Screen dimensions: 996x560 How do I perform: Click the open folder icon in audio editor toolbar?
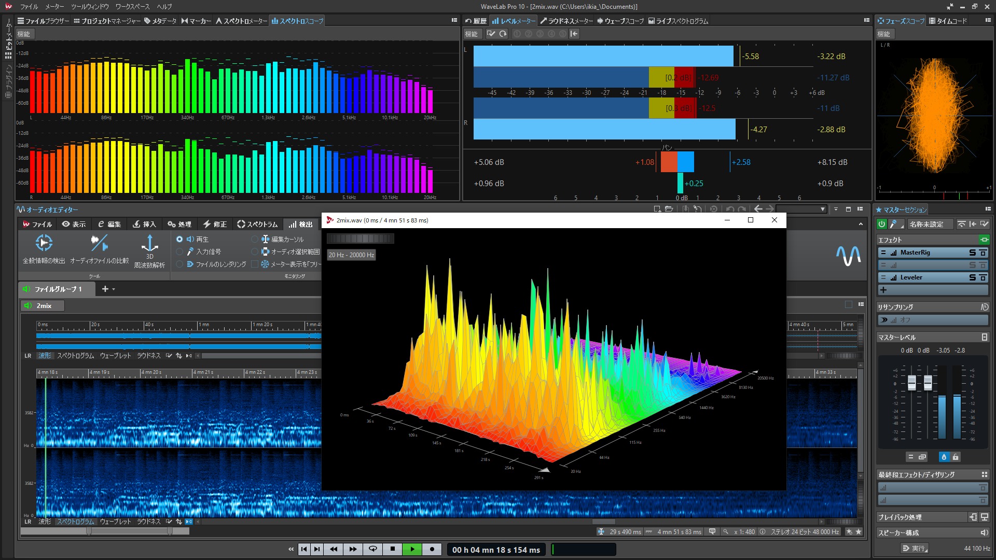[x=669, y=209]
